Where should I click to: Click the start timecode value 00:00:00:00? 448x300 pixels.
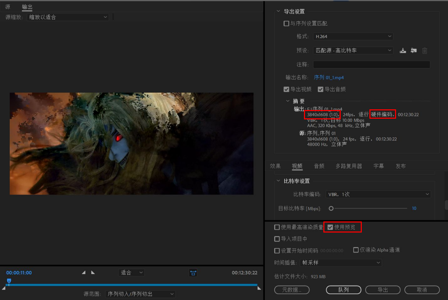(x=332, y=251)
